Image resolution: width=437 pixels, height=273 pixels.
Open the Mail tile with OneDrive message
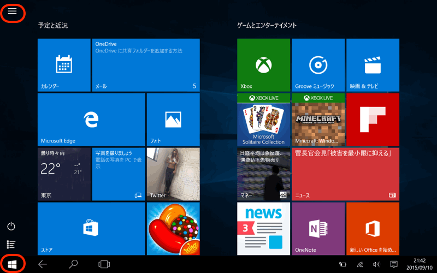[x=145, y=64]
